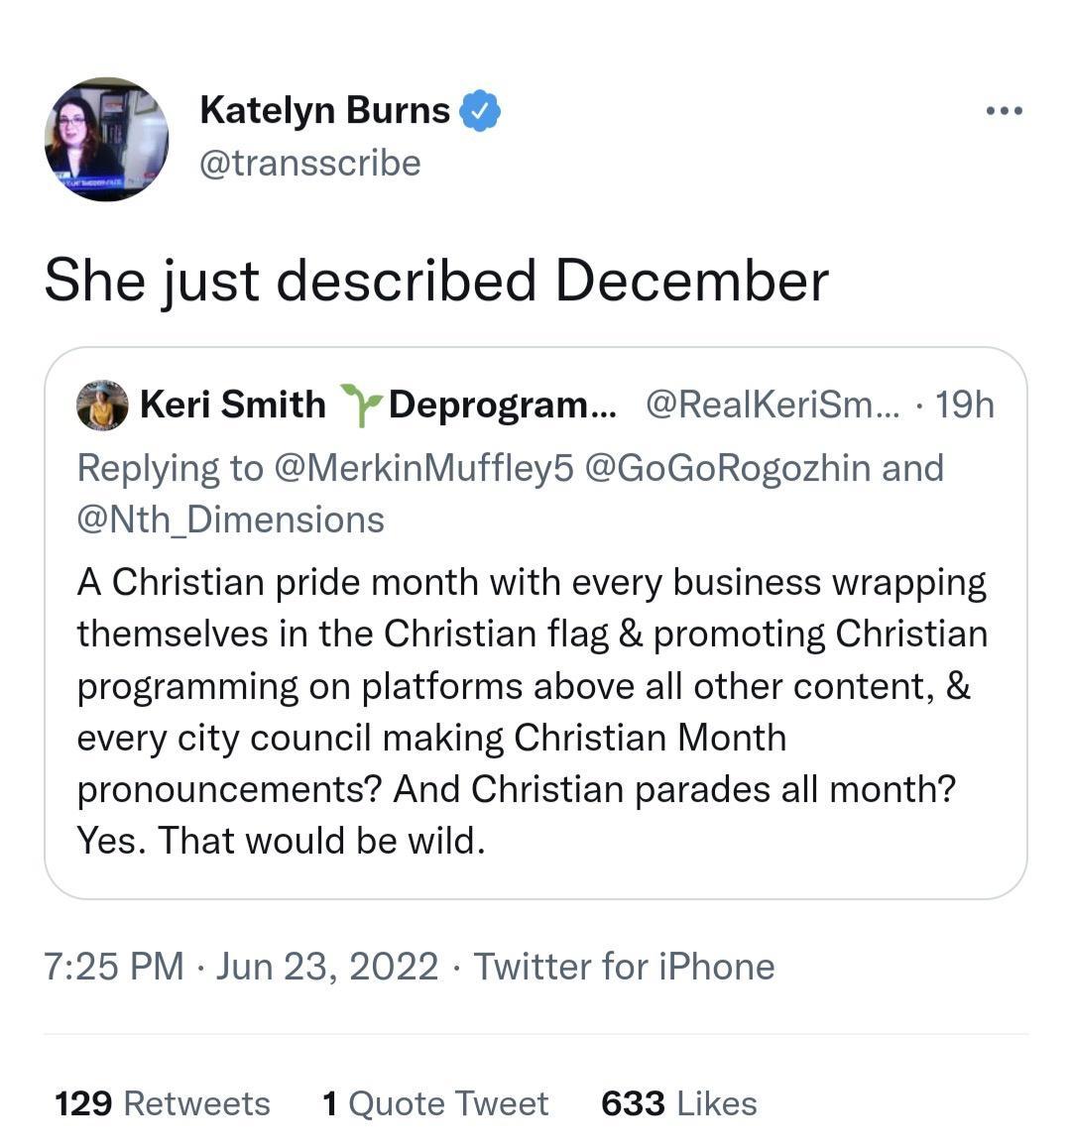
Task: View the 633 Likes list
Action: [677, 1103]
